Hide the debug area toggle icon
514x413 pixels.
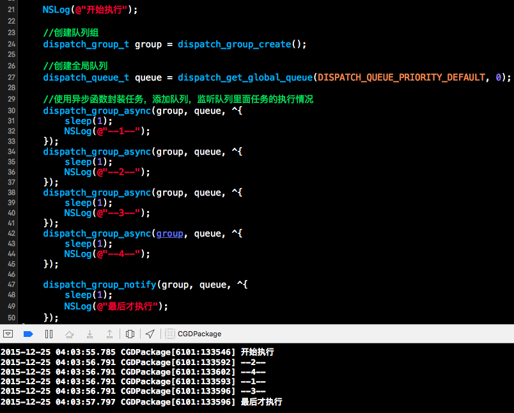[8, 334]
